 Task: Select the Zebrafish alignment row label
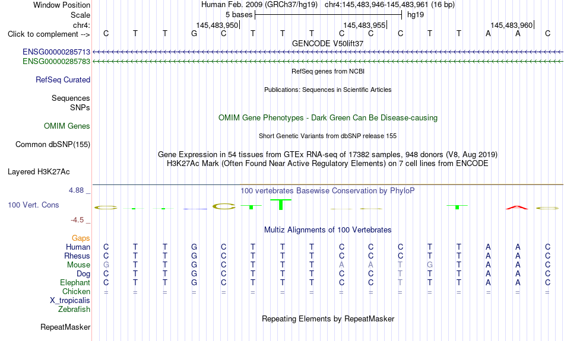tap(74, 309)
